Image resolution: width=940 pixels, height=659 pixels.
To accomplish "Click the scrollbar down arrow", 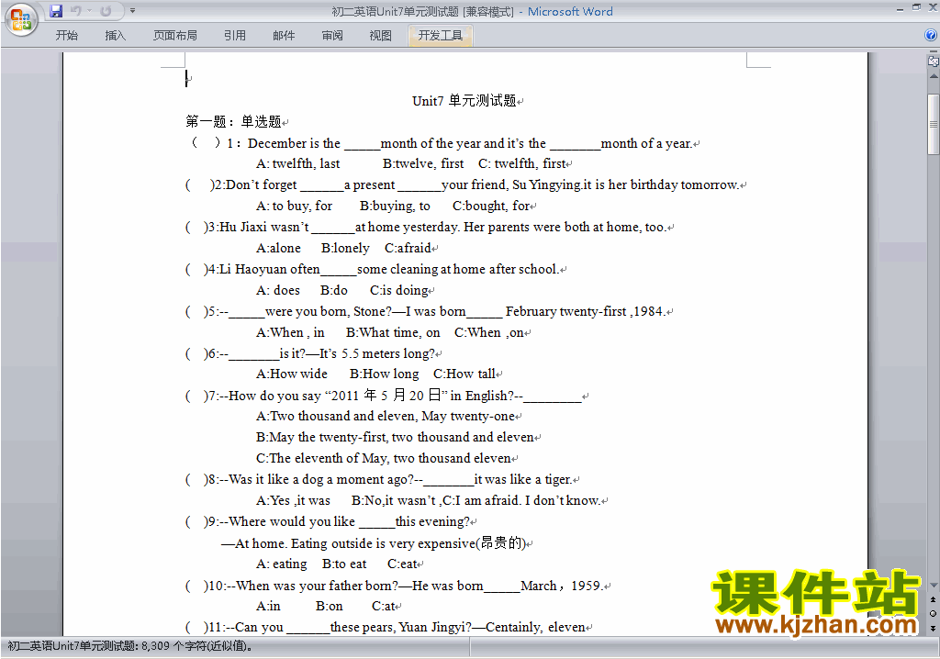I will coord(934,586).
